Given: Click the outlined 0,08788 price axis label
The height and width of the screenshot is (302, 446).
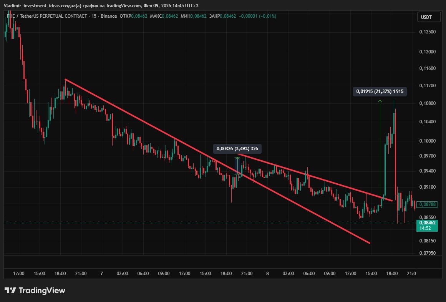Looking at the screenshot, I should [x=427, y=204].
